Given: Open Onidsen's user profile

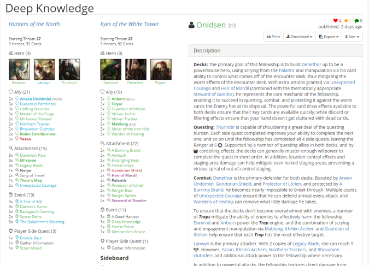Looking at the screenshot, I should pyautogui.click(x=211, y=25).
